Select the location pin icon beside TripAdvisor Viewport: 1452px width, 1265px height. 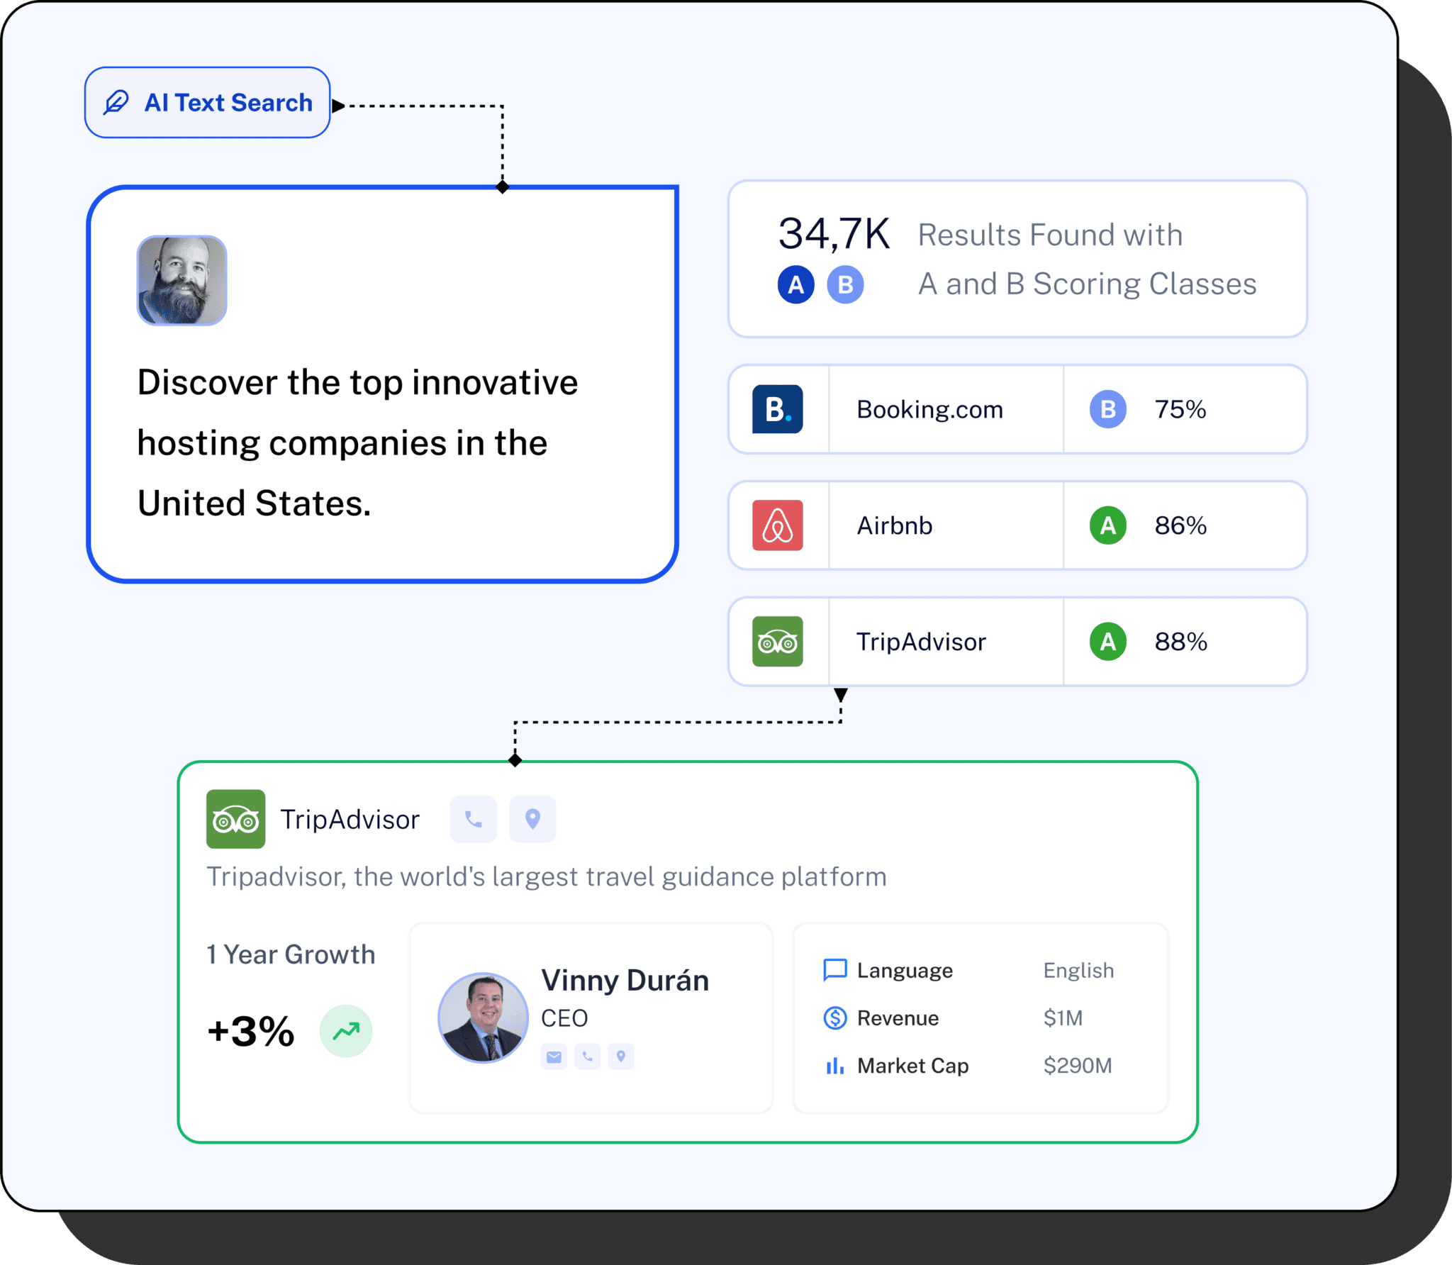point(532,819)
